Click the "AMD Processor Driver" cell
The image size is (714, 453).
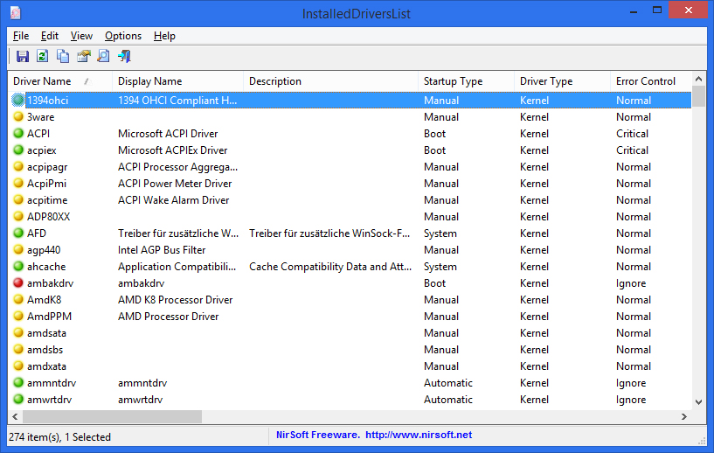coord(168,317)
